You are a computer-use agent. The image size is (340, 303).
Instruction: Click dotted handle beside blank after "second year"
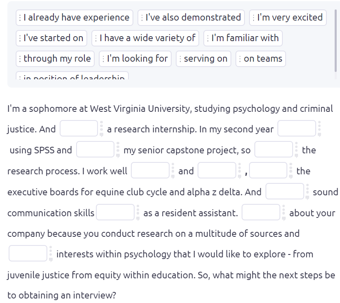(x=319, y=129)
